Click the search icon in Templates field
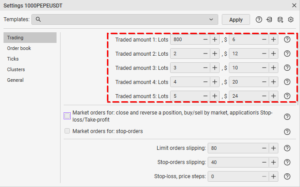The width and height of the screenshot is (300, 187). pos(38,19)
